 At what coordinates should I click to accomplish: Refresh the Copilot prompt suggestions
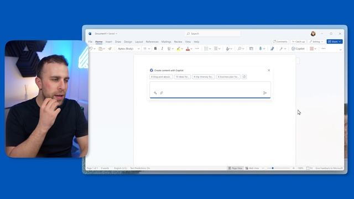pyautogui.click(x=244, y=77)
